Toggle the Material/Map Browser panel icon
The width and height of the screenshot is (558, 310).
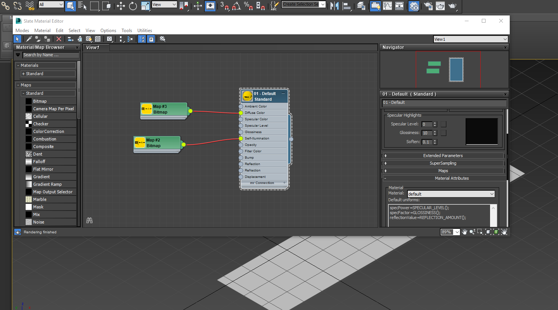click(142, 39)
